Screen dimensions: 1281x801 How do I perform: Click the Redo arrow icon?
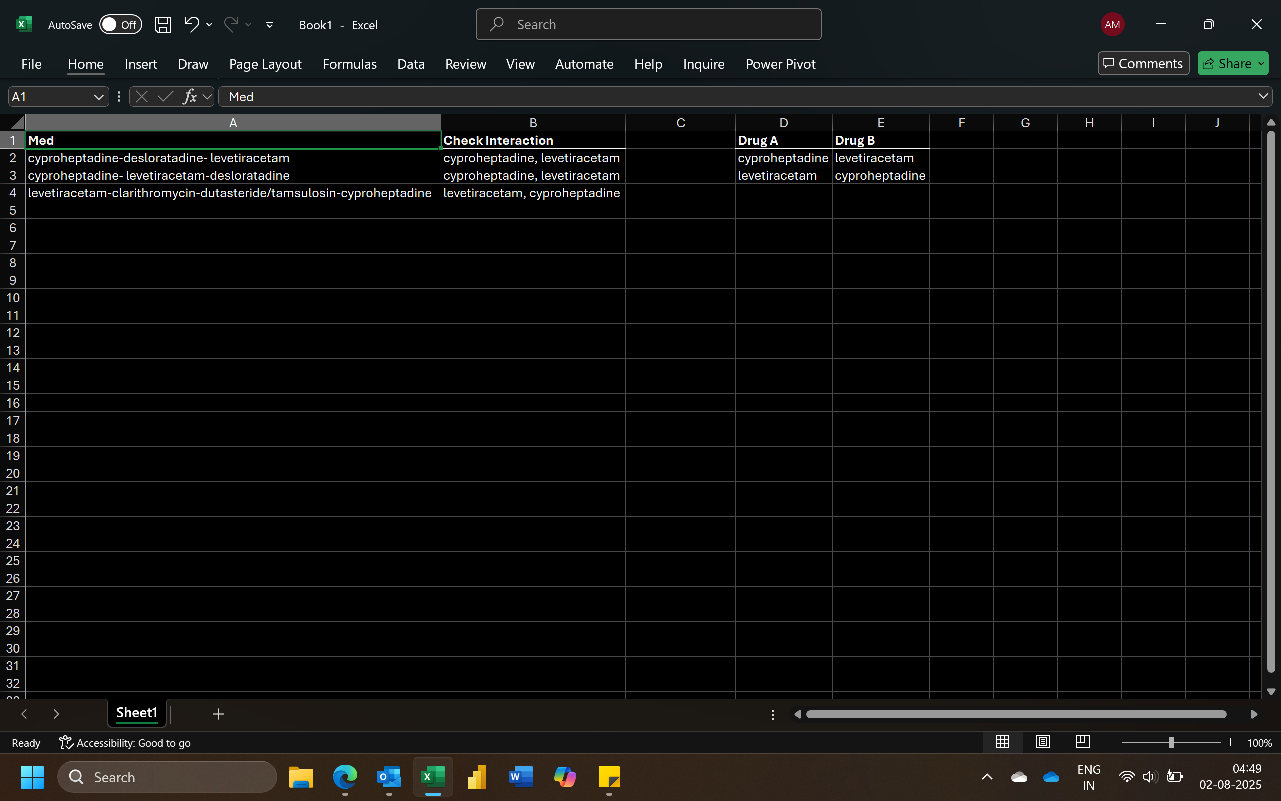pyautogui.click(x=231, y=24)
